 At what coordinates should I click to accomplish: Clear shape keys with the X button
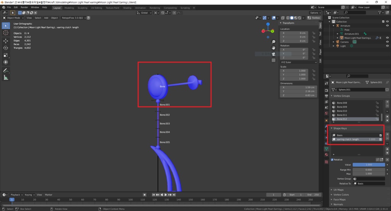tap(387, 160)
